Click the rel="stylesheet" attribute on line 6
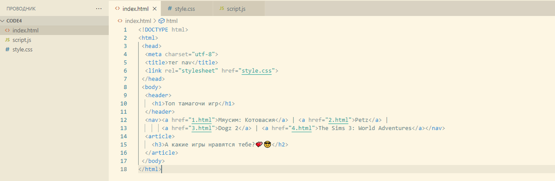Screen dimensions: 555x181 [x=191, y=71]
